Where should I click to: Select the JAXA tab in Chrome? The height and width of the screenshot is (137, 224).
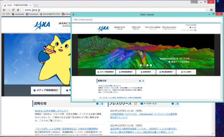[18, 5]
